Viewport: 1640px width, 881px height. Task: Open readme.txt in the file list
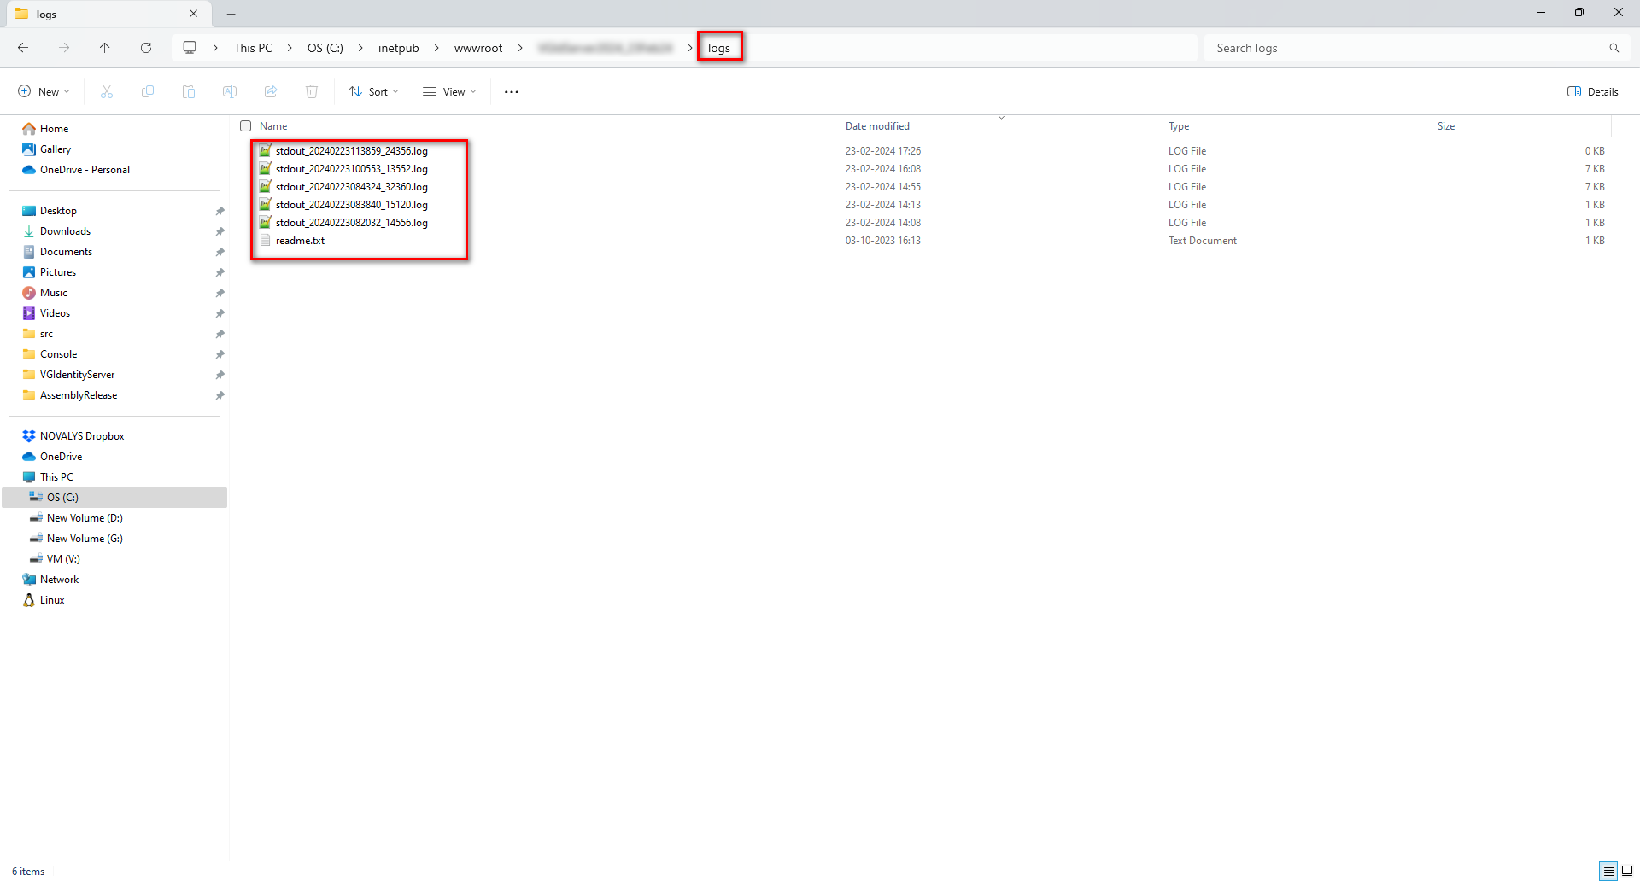pos(300,241)
